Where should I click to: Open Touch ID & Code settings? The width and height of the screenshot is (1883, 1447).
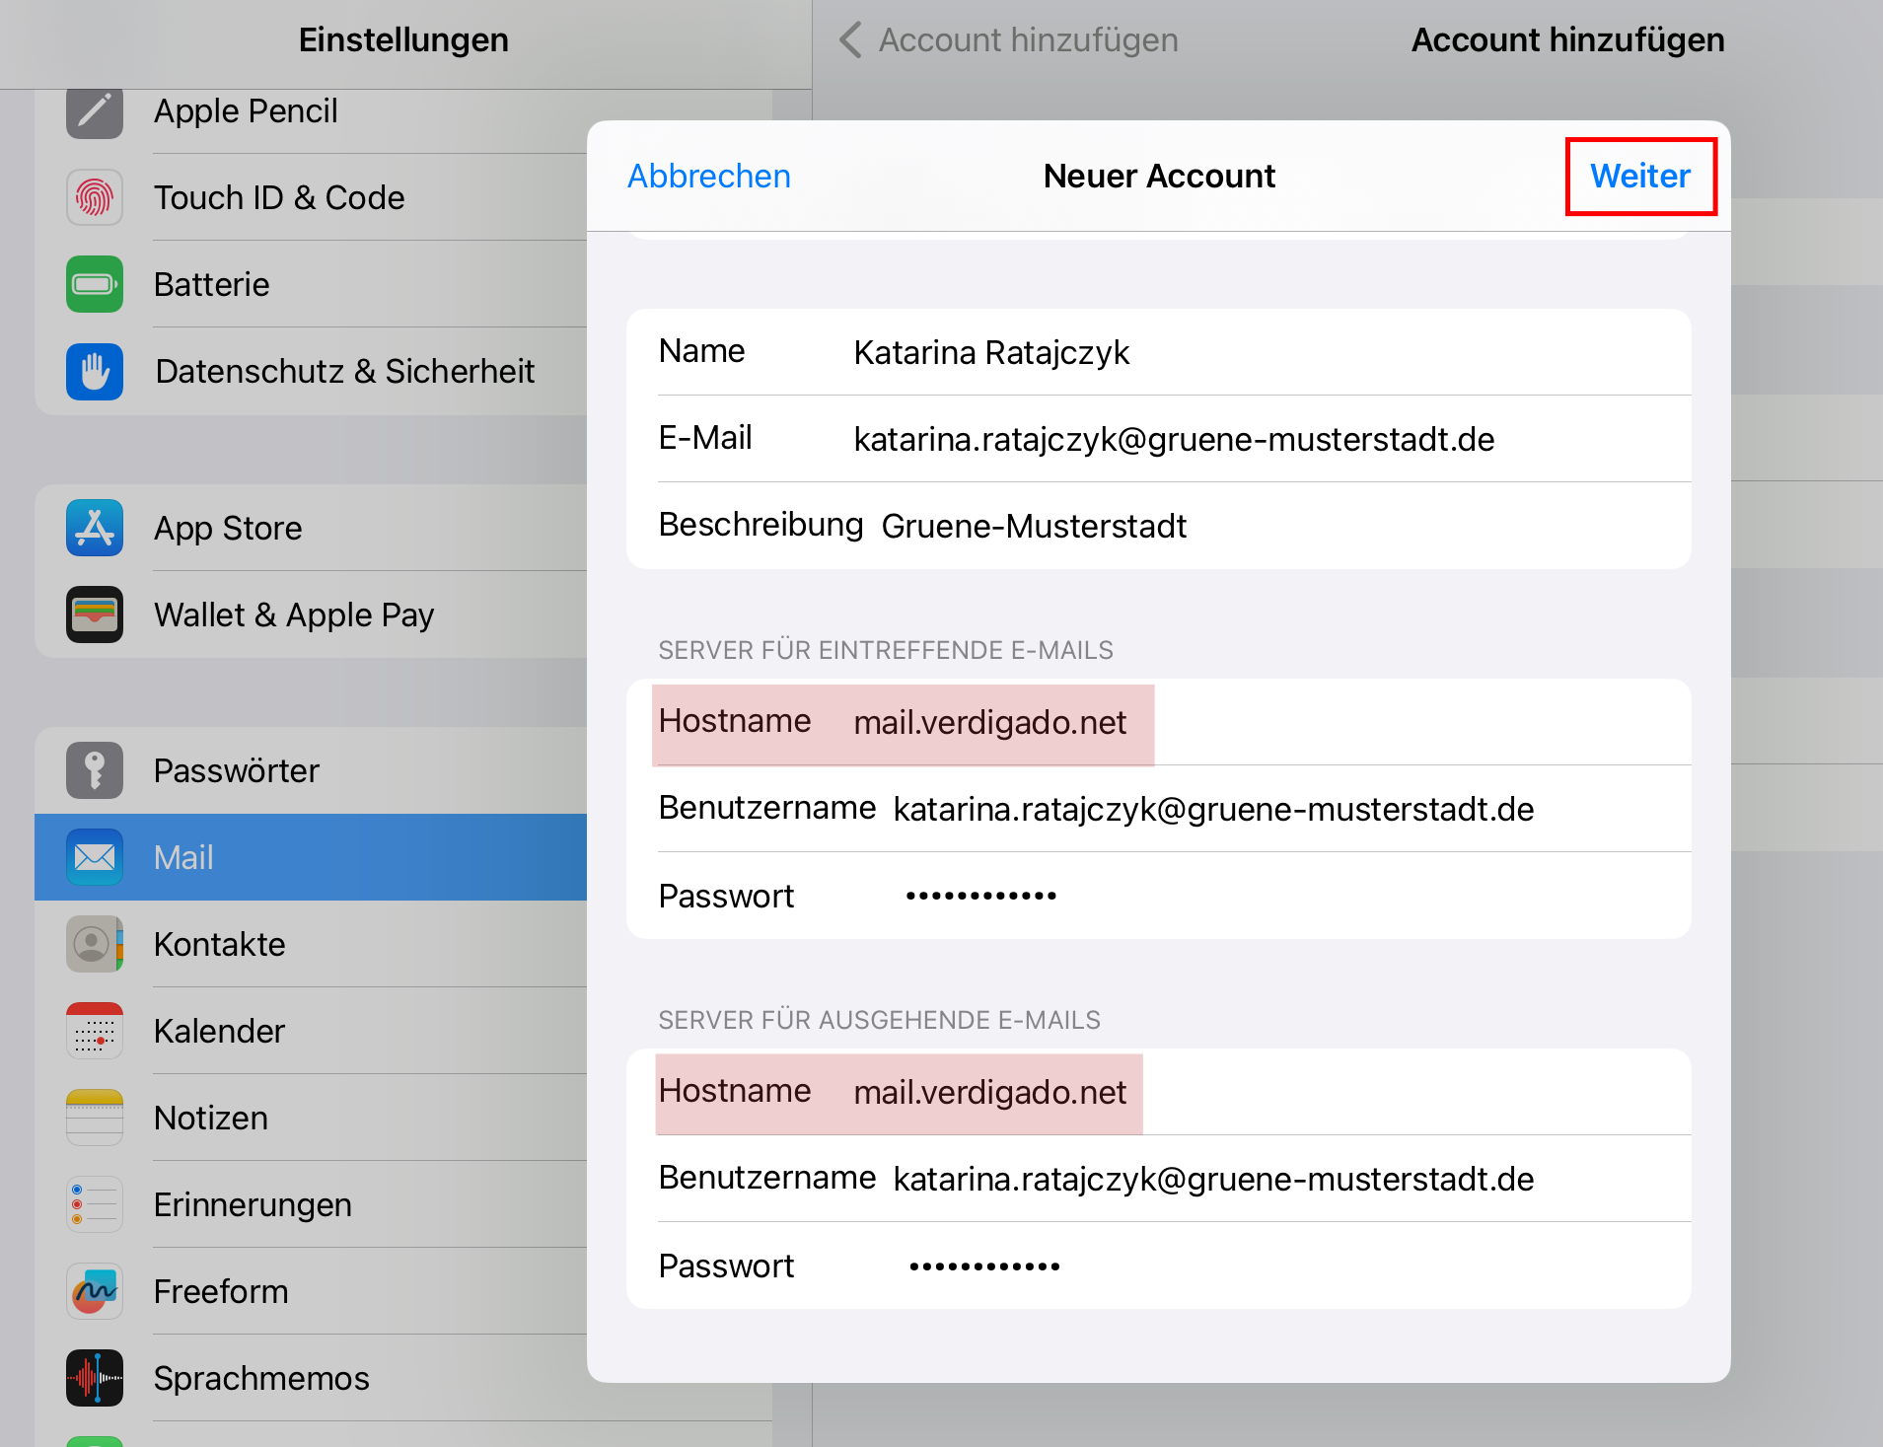coord(311,197)
